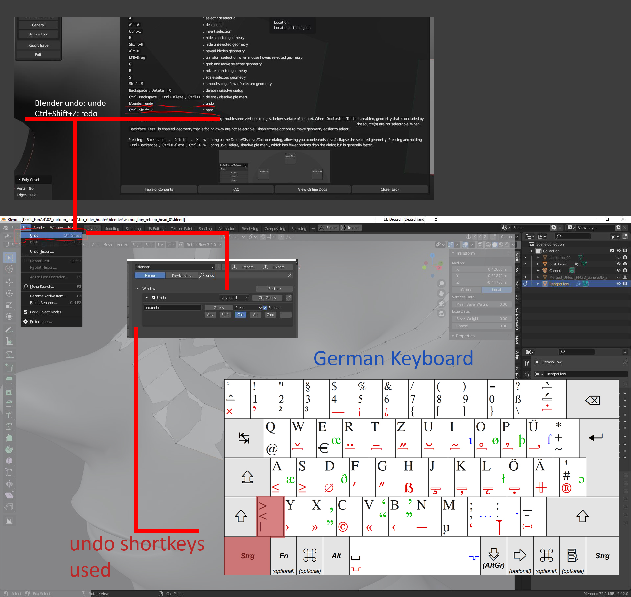Select Key-Binding search mode
Viewport: 631px width, 597px height.
[182, 275]
